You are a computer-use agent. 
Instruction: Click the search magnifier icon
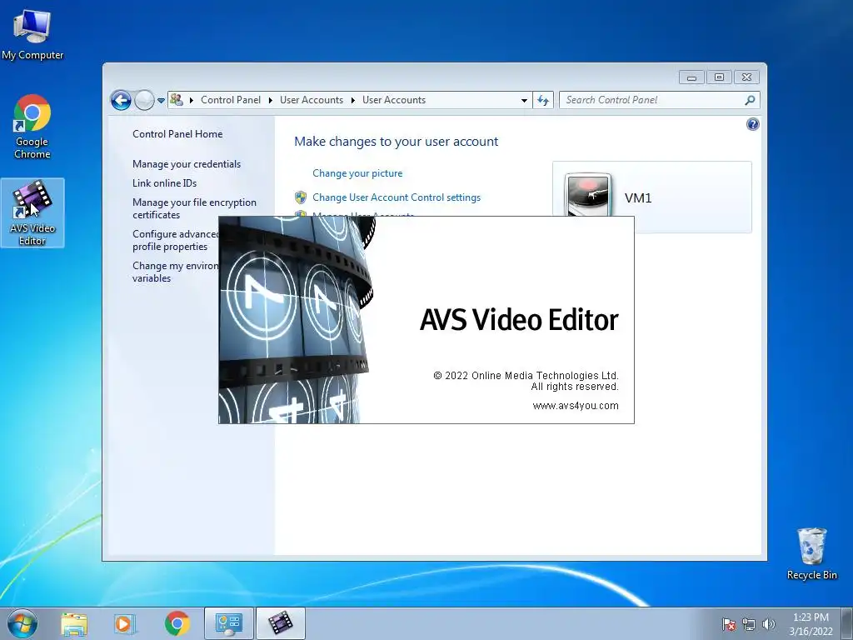pos(751,100)
